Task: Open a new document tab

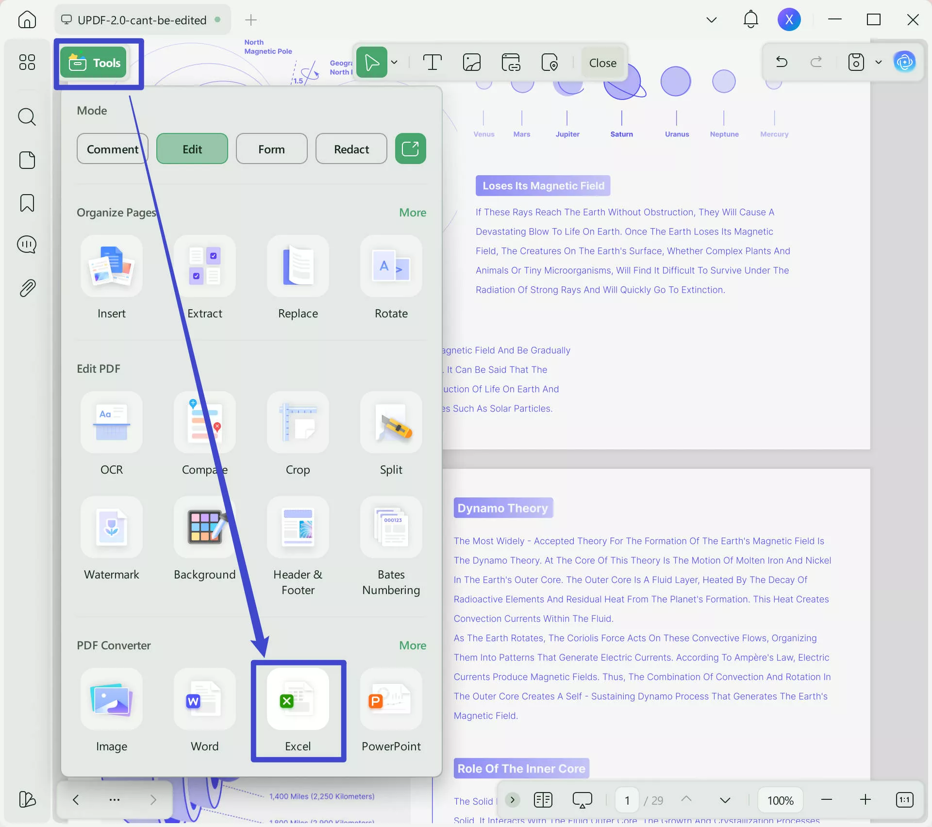Action: (251, 20)
